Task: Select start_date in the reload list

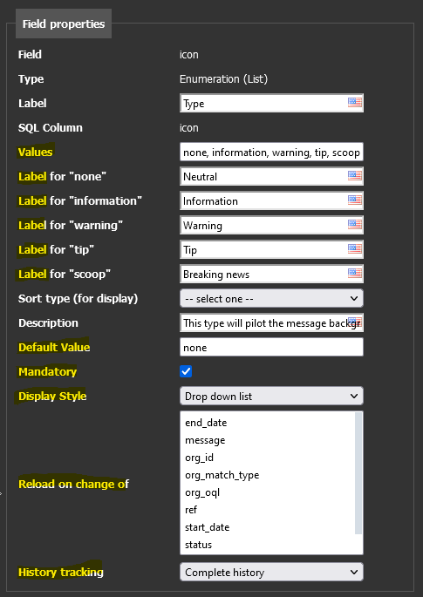Action: (207, 527)
